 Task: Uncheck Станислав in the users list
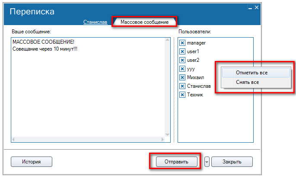[x=182, y=86]
